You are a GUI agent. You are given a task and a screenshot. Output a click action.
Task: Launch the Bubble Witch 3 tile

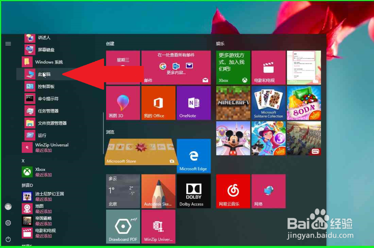coord(268,138)
